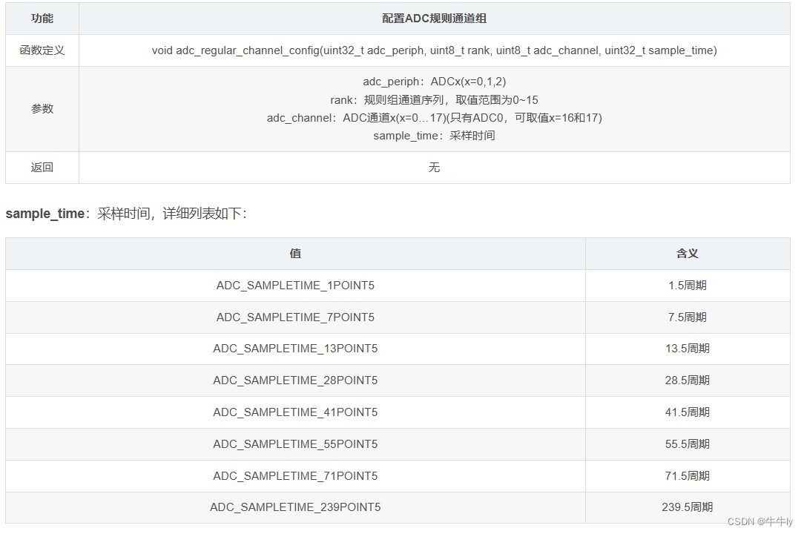Click the 'sample_time: 采样时间' parameter line
The image size is (804, 534).
pyautogui.click(x=434, y=136)
